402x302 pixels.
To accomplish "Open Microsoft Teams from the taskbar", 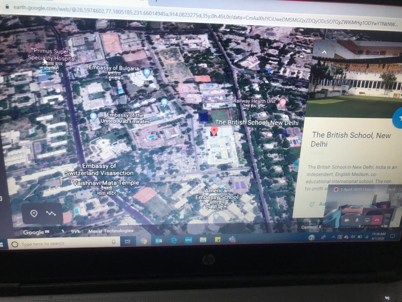I will point(232,239).
